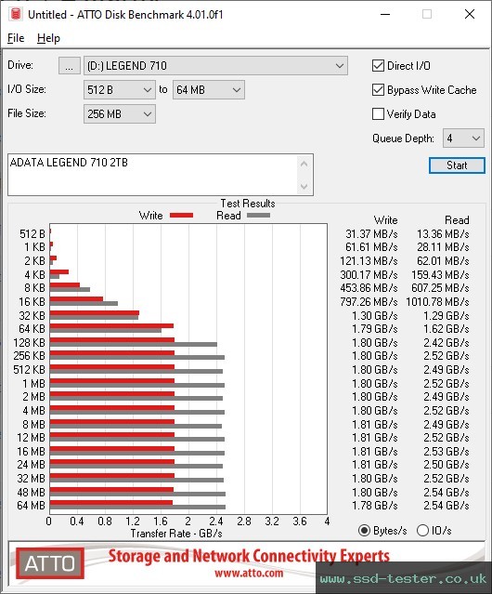Click the 2.42 GB/s read value

pos(447,343)
